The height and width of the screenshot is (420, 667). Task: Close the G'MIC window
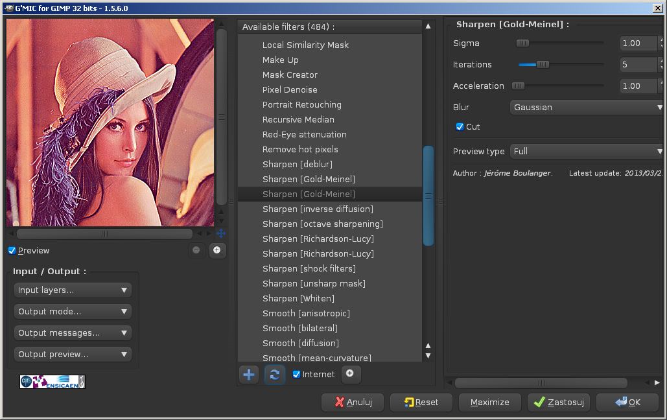[x=657, y=8]
